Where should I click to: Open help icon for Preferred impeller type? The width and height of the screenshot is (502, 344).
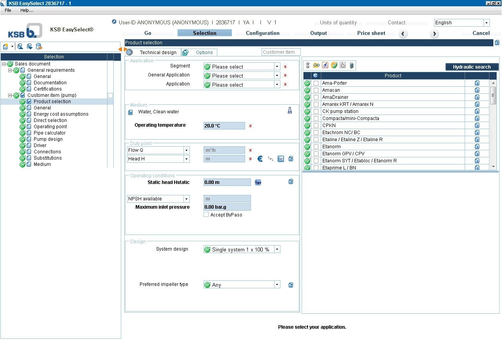291,285
